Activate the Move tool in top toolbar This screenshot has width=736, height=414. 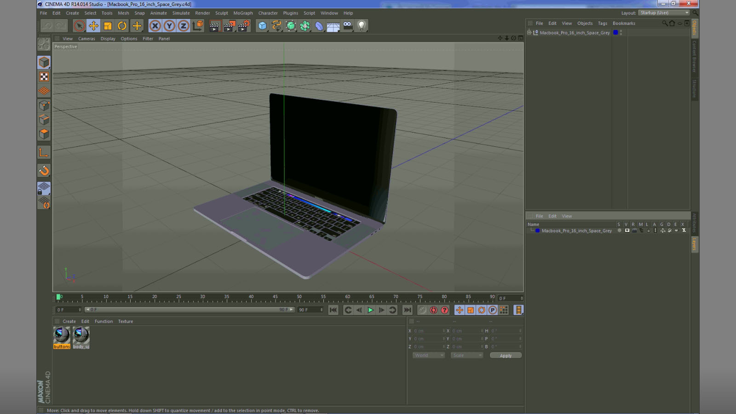(x=93, y=26)
